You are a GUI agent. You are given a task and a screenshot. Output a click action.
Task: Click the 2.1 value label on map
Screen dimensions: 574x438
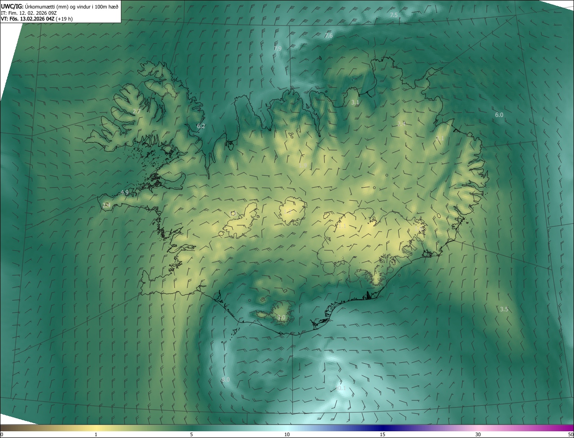coord(440,138)
